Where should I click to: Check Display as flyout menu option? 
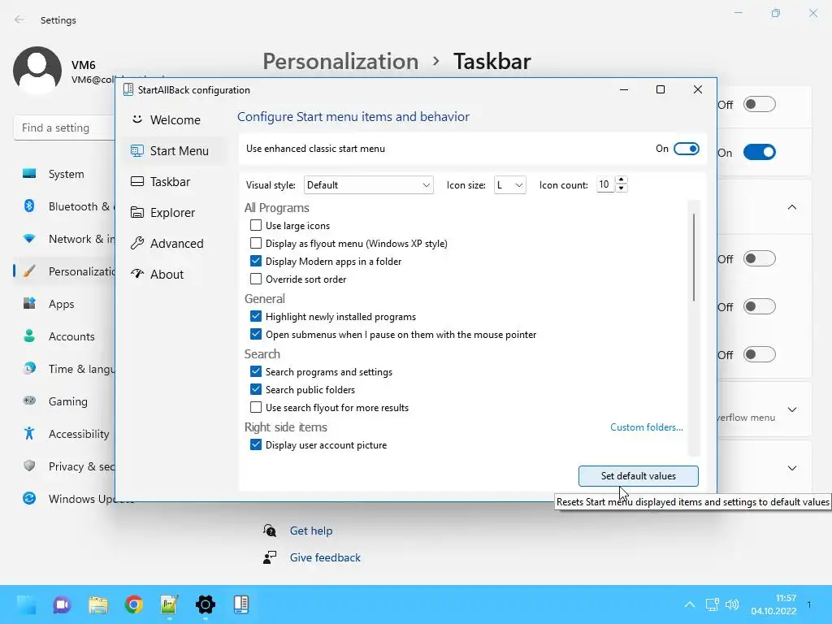pyautogui.click(x=256, y=244)
